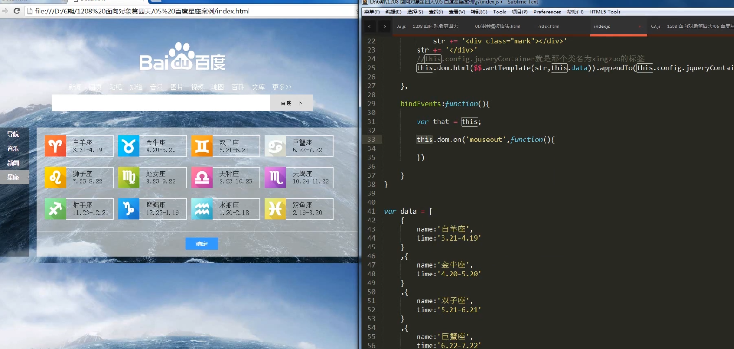Screen dimensions: 734x349
Task: Open the 查看(V) menu
Action: pos(457,12)
